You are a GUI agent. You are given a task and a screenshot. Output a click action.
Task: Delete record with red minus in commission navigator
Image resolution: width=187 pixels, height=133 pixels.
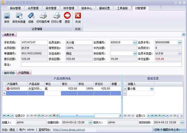[164, 115]
